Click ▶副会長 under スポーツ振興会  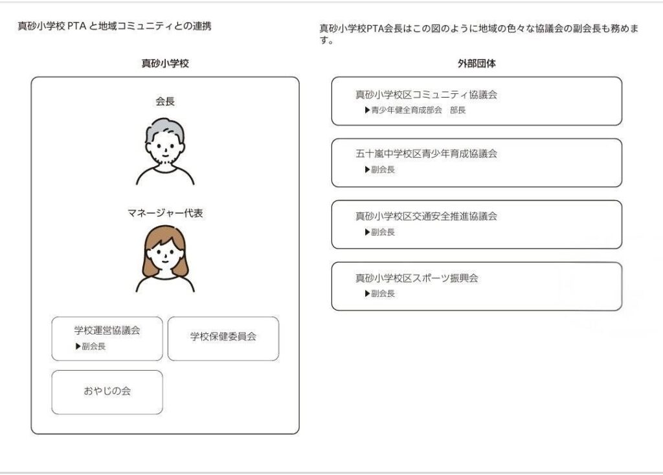[x=379, y=293]
